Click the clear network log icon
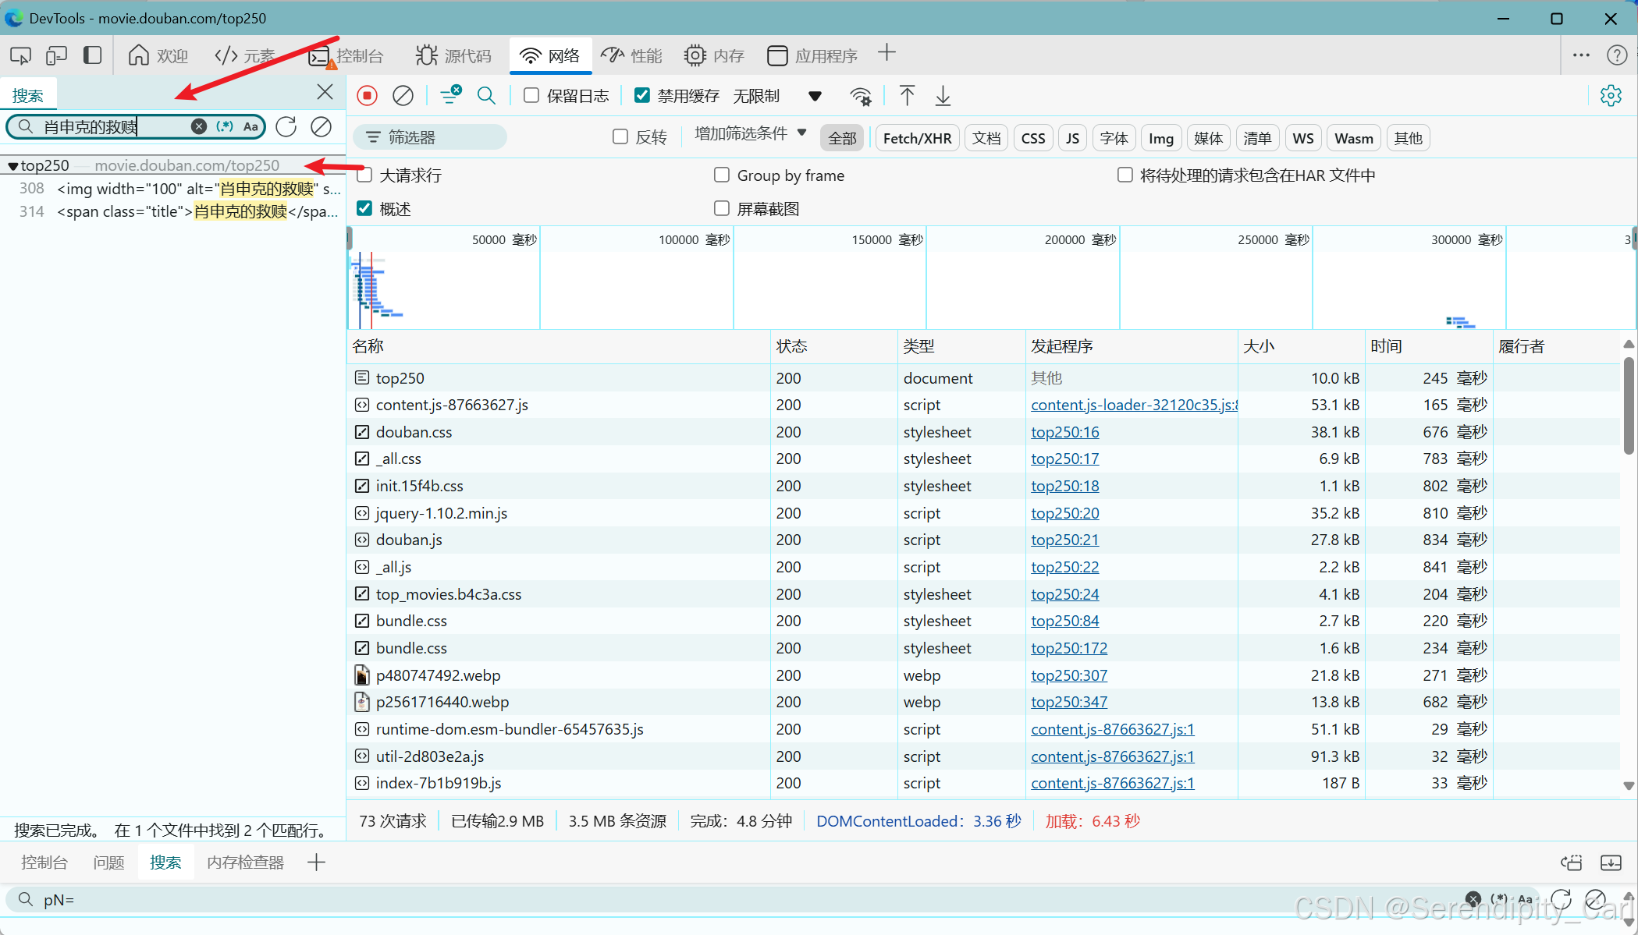The image size is (1638, 935). 403,96
